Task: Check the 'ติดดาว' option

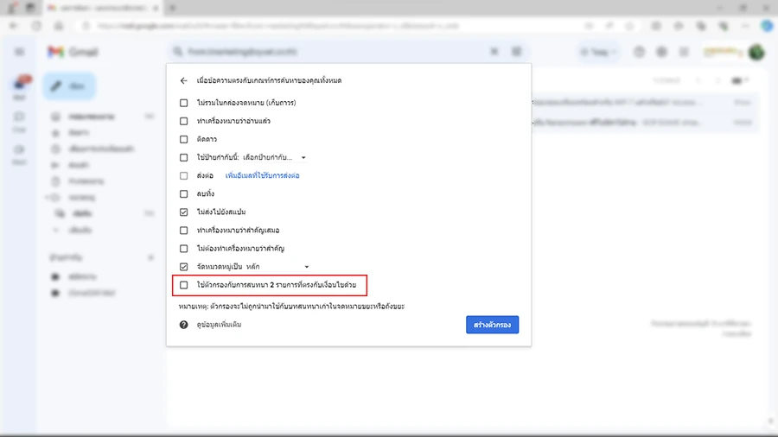Action: click(x=183, y=139)
